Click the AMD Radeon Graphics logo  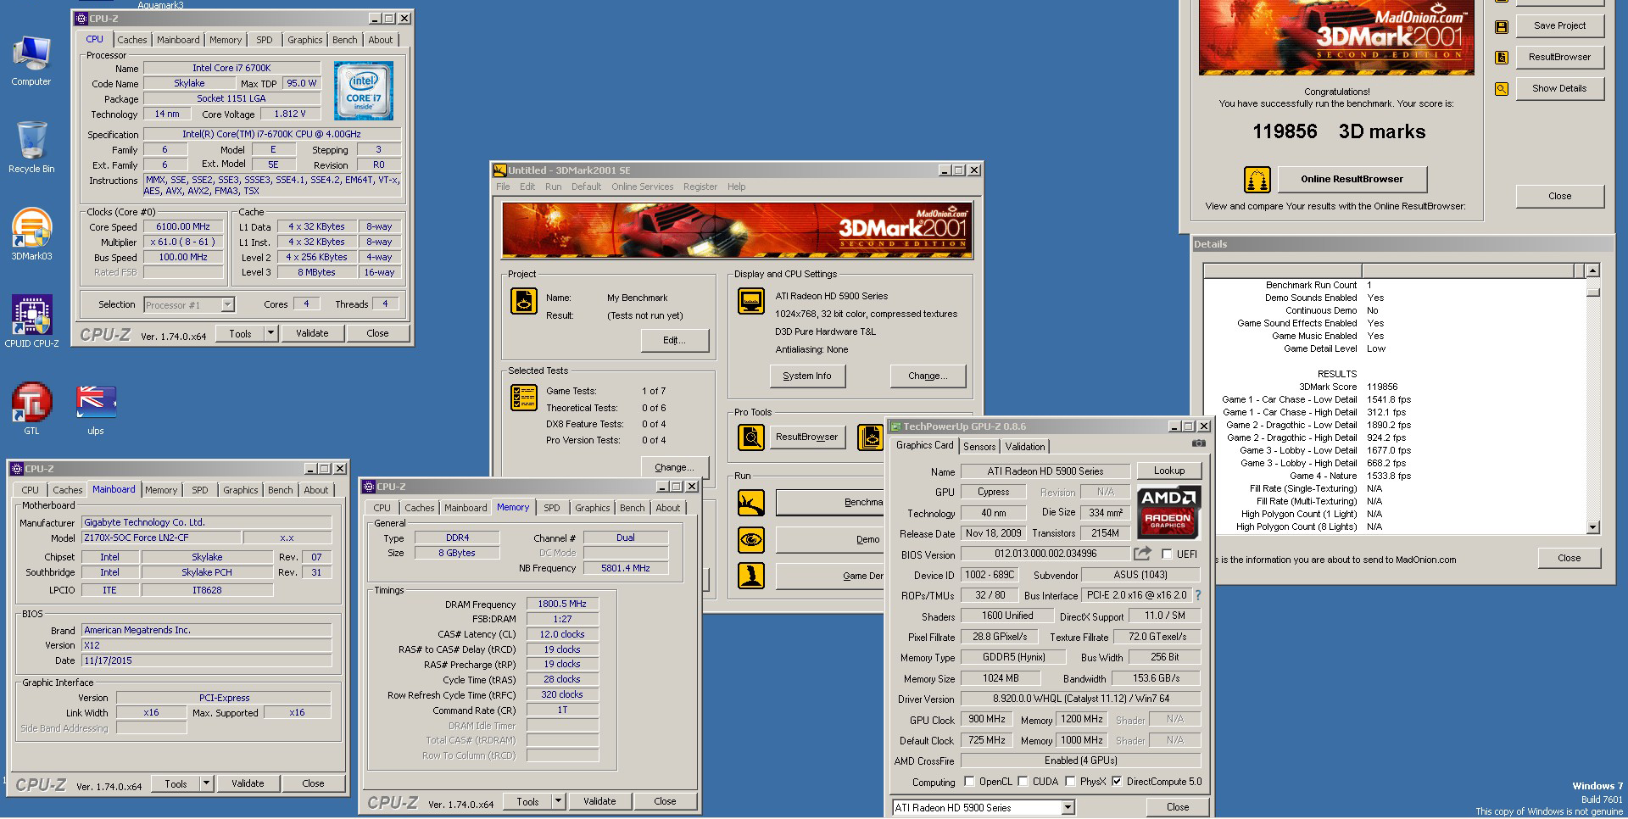pyautogui.click(x=1169, y=512)
